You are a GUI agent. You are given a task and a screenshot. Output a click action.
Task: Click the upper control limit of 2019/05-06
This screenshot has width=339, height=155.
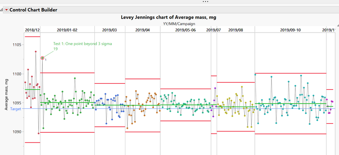(185, 89)
